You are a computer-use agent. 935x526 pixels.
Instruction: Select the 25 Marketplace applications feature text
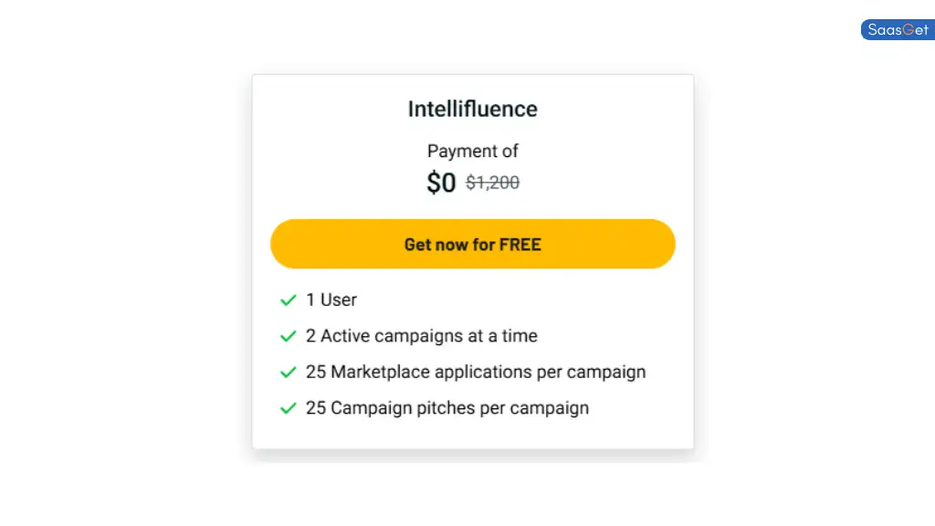[x=476, y=372]
